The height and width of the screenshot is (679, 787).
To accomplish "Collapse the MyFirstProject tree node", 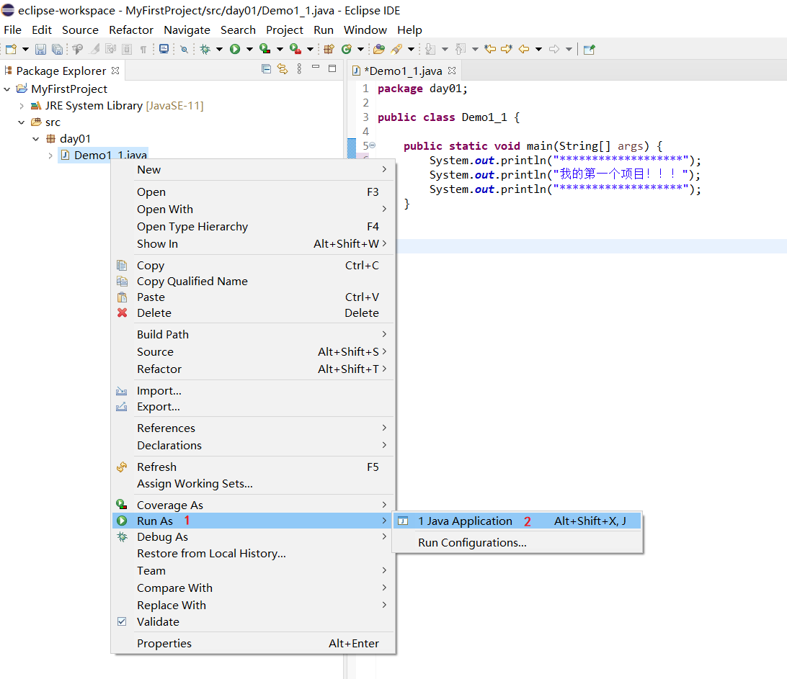I will [x=7, y=89].
